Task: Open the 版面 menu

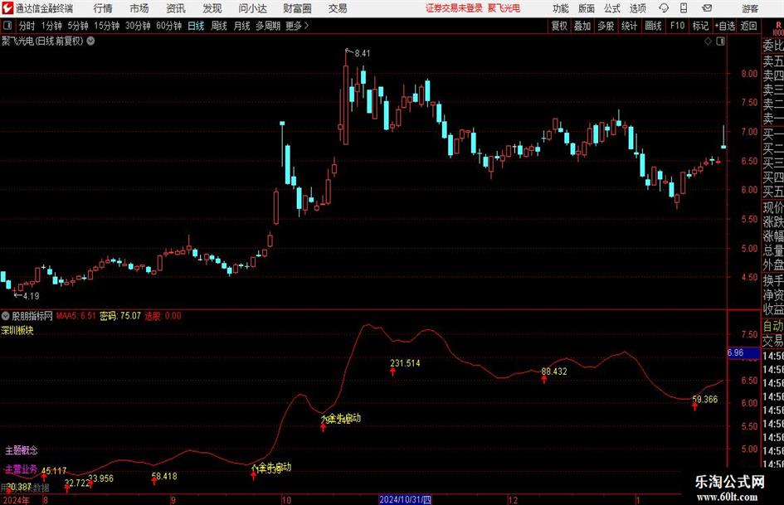Action: [586, 8]
